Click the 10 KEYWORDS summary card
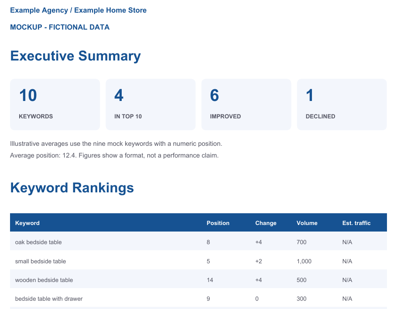The image size is (397, 309). [55, 104]
